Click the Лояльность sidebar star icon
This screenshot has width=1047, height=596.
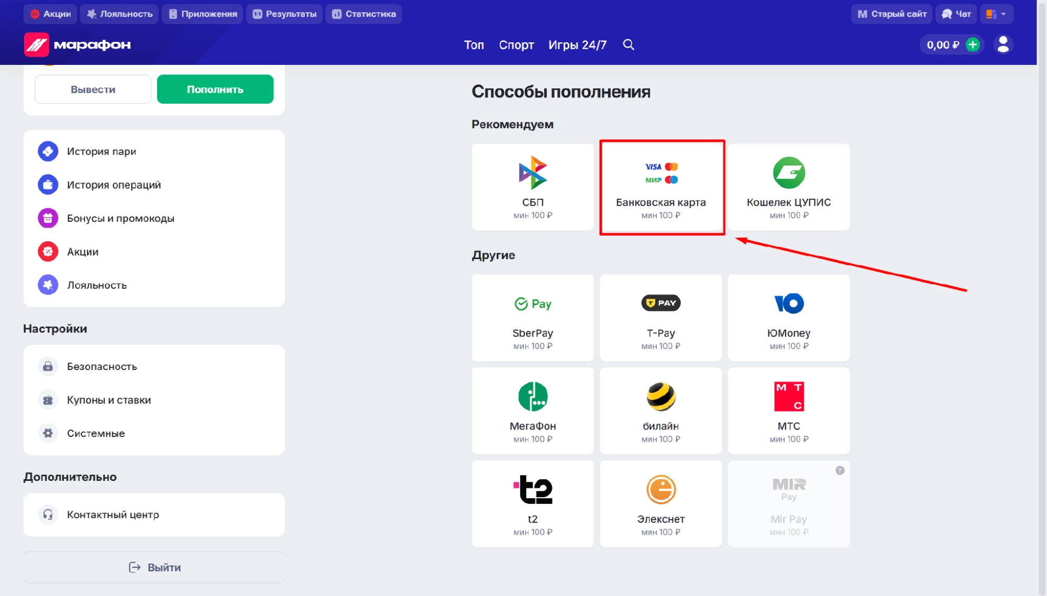[48, 285]
